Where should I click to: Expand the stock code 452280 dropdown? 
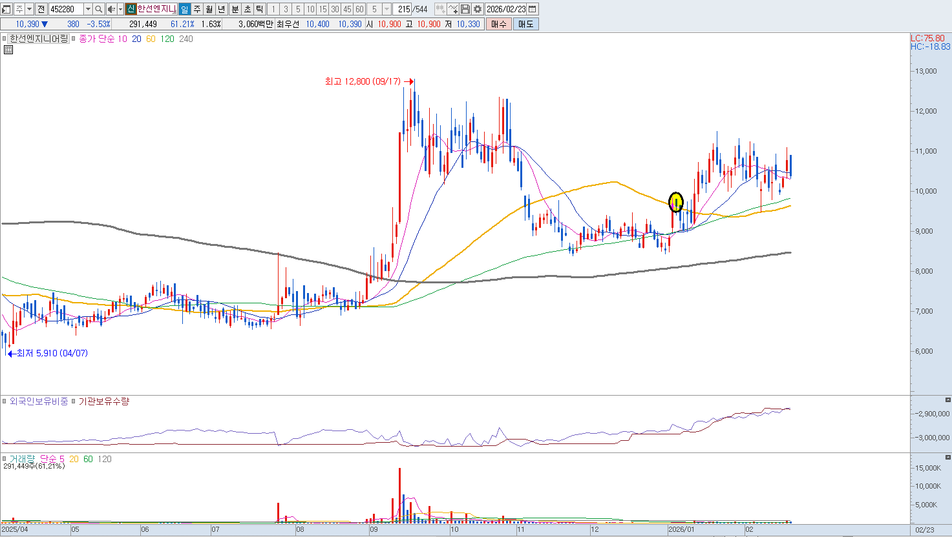pyautogui.click(x=88, y=9)
